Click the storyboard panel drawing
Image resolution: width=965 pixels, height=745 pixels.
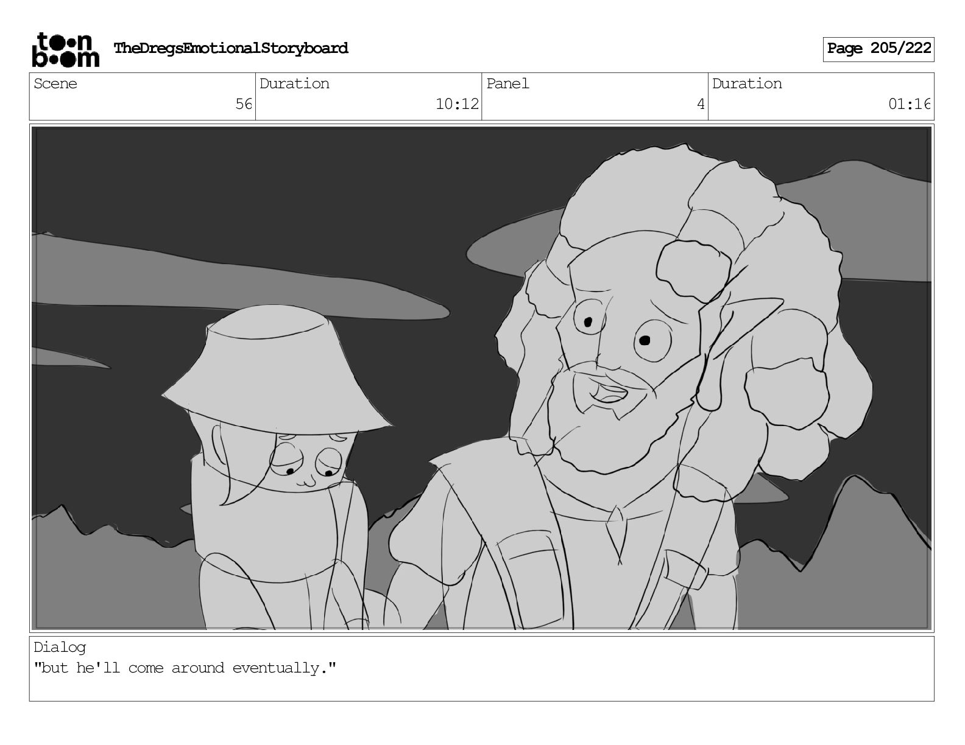[x=481, y=378]
